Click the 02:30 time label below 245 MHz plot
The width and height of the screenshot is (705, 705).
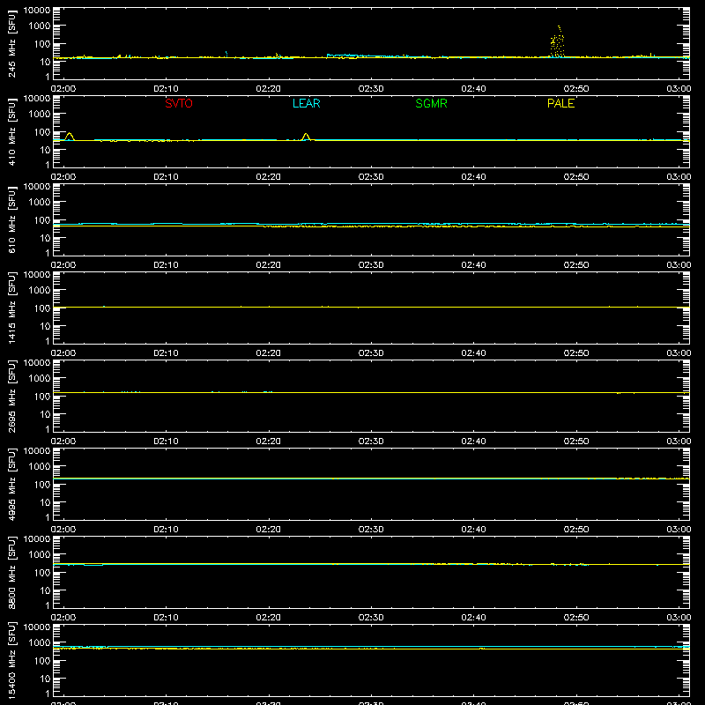[x=371, y=89]
